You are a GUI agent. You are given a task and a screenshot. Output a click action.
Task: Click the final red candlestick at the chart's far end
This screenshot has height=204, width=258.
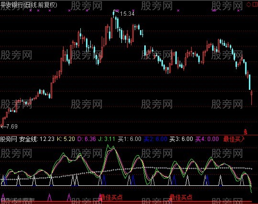click(251, 97)
